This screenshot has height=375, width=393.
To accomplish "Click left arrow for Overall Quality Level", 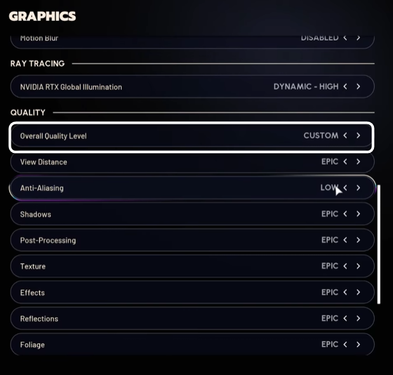I will coord(345,136).
